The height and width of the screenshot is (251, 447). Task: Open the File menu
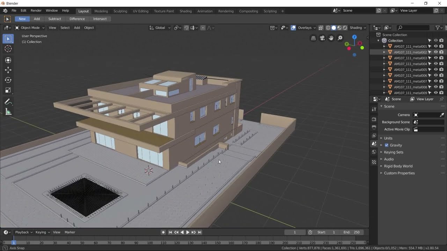pos(14,10)
